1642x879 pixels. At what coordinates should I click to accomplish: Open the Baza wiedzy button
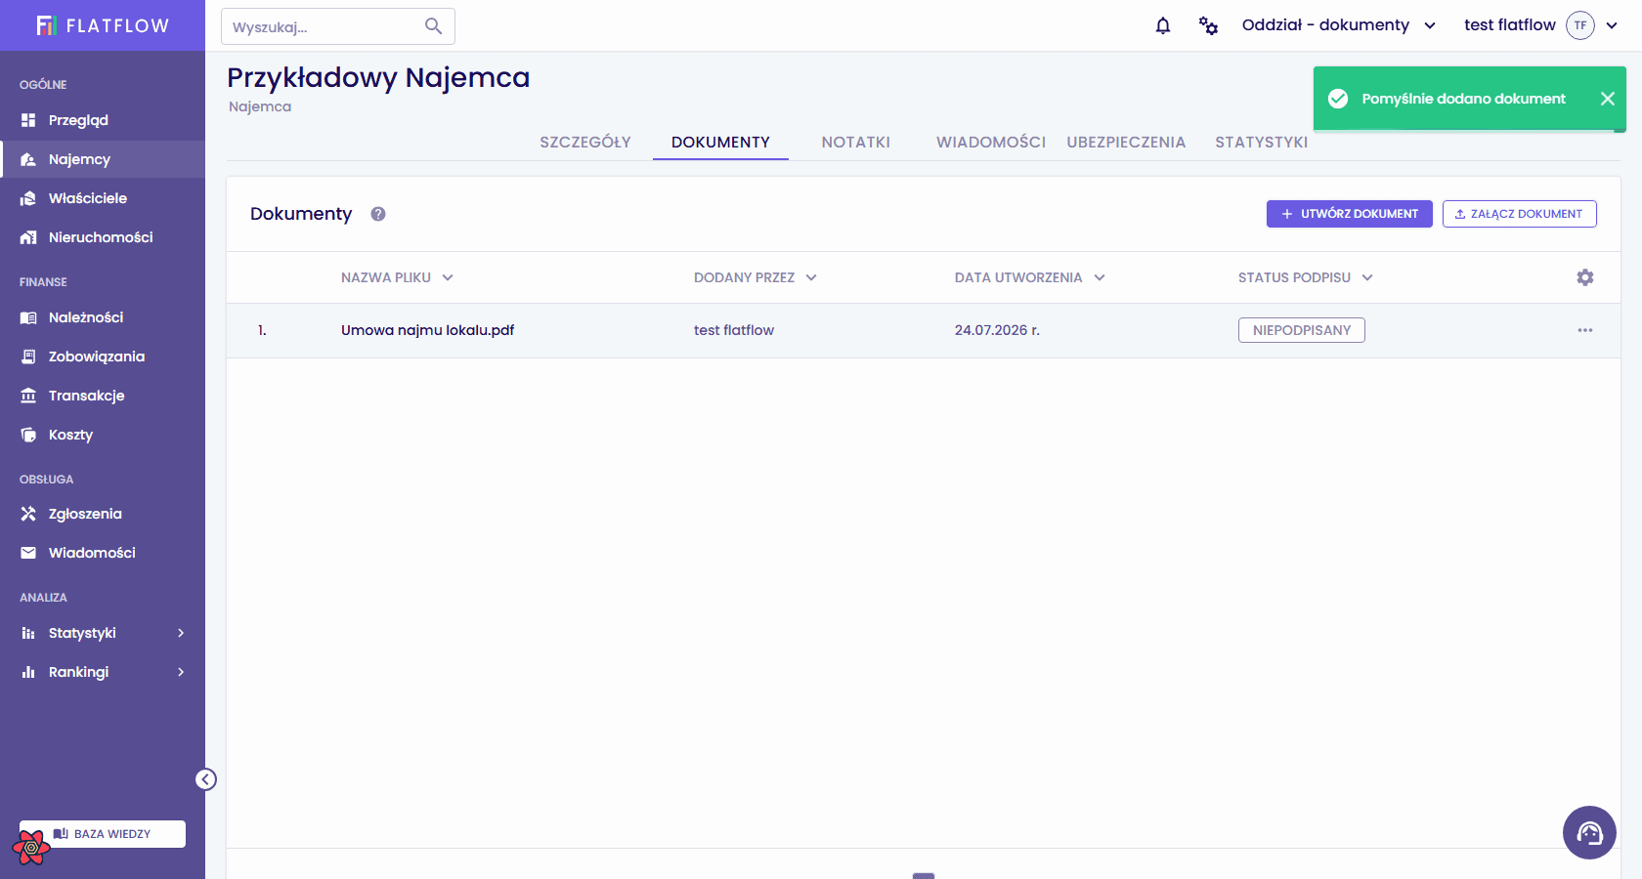click(x=103, y=834)
